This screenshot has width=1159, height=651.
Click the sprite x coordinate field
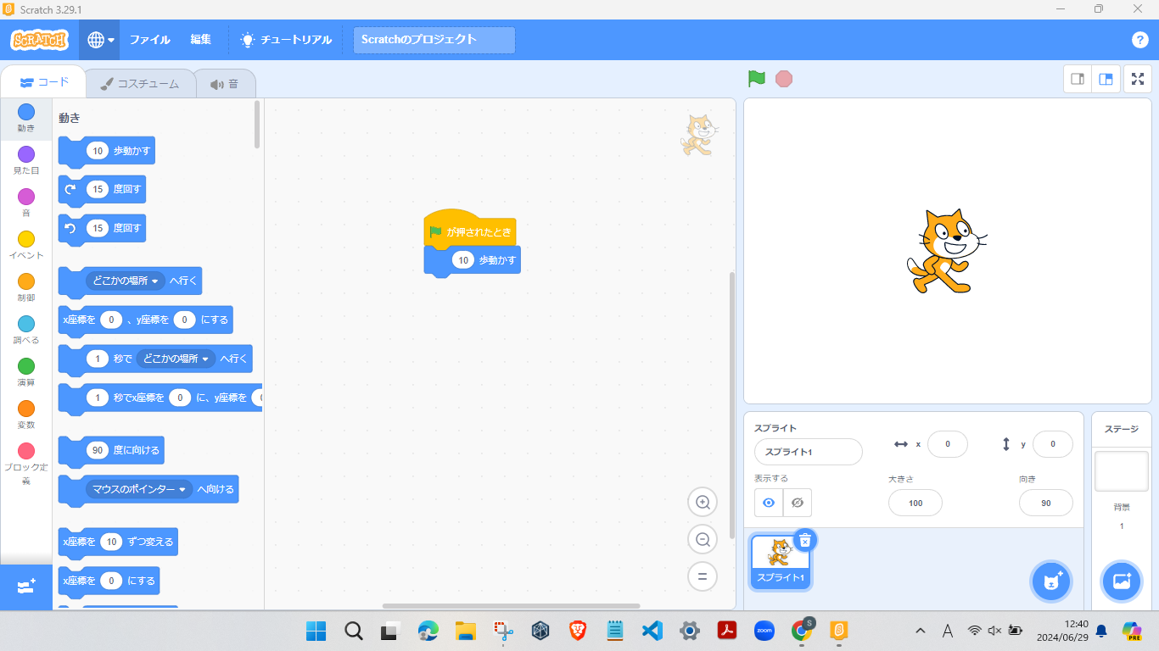tap(948, 444)
